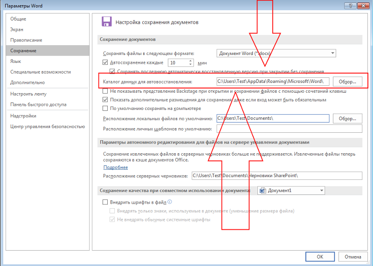
Task: Enable Внедрить шрифты в файл checkbox
Action: (105, 202)
